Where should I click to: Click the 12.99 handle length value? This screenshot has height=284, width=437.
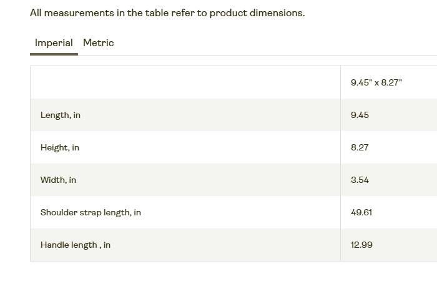[x=361, y=245]
